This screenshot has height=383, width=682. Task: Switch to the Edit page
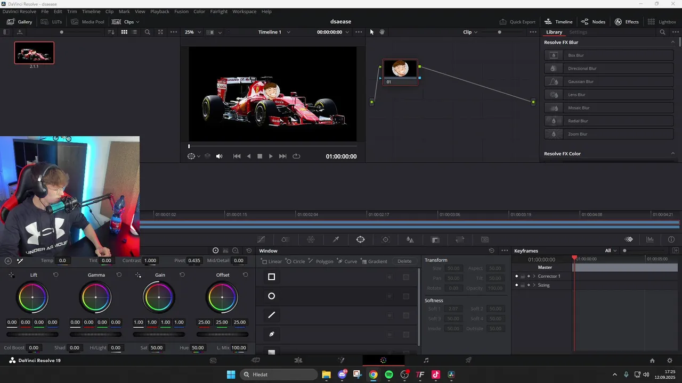[x=298, y=360]
